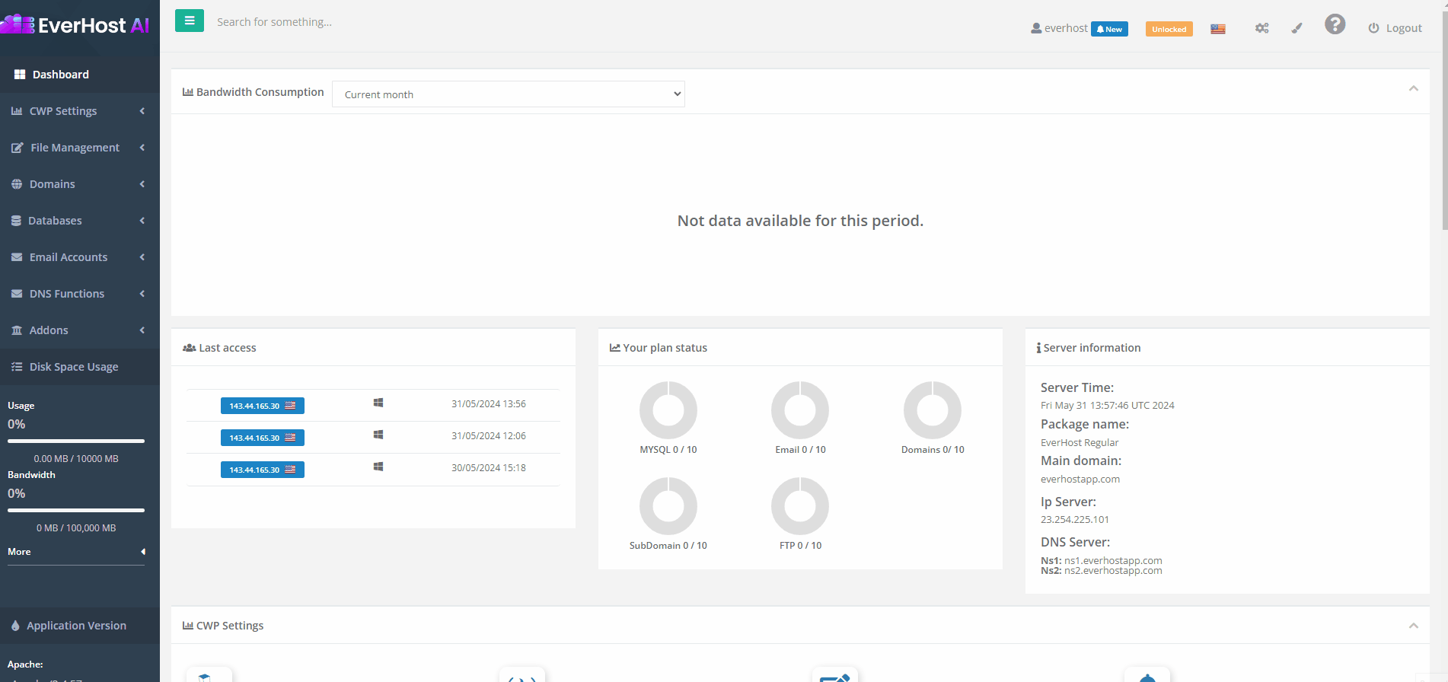Image resolution: width=1448 pixels, height=682 pixels.
Task: Open the Dashboard menu item
Action: [x=80, y=75]
